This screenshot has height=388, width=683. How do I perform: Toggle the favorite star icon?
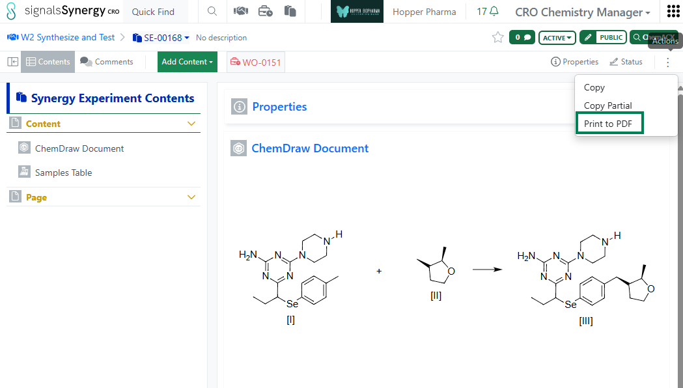pyautogui.click(x=497, y=38)
